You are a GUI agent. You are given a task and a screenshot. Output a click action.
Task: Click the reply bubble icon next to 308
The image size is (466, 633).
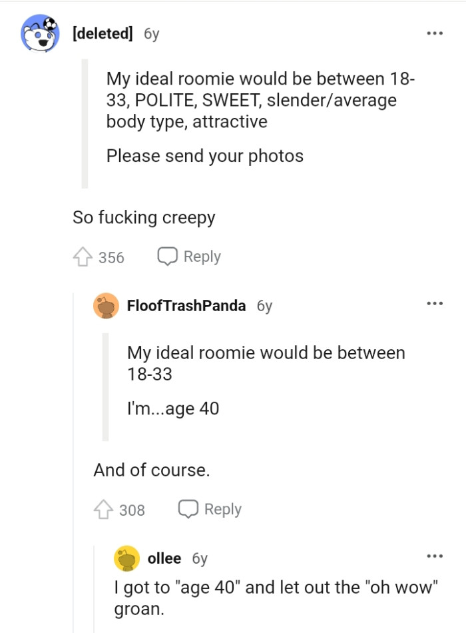click(x=188, y=508)
